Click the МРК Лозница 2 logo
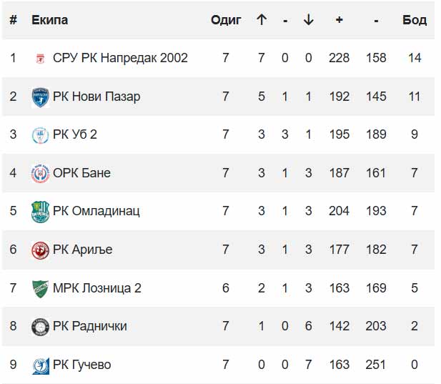This screenshot has height=384, width=441. (x=40, y=288)
